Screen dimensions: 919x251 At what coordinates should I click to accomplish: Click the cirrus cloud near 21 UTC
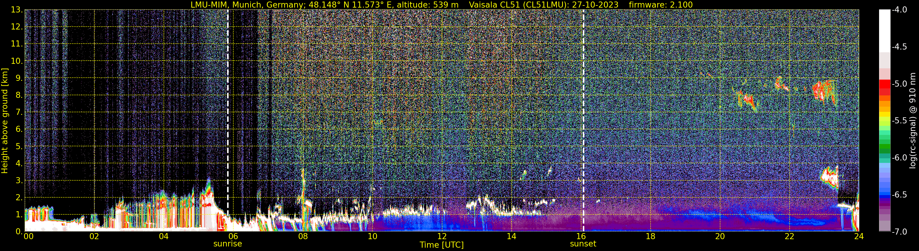point(747,101)
